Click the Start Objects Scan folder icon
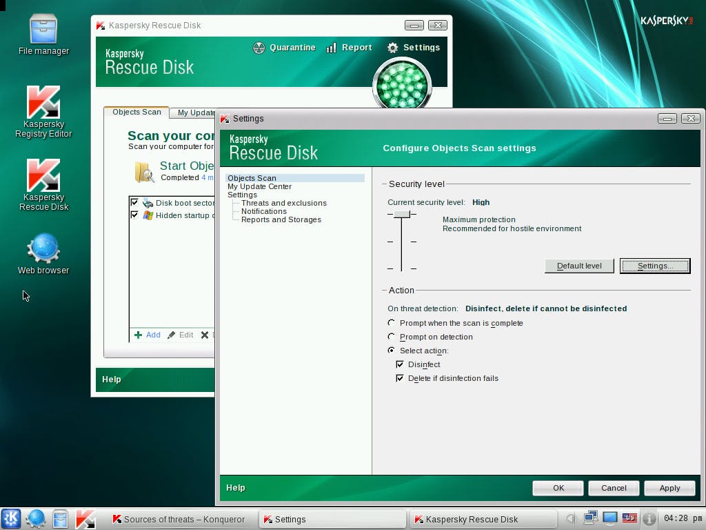 click(x=144, y=172)
